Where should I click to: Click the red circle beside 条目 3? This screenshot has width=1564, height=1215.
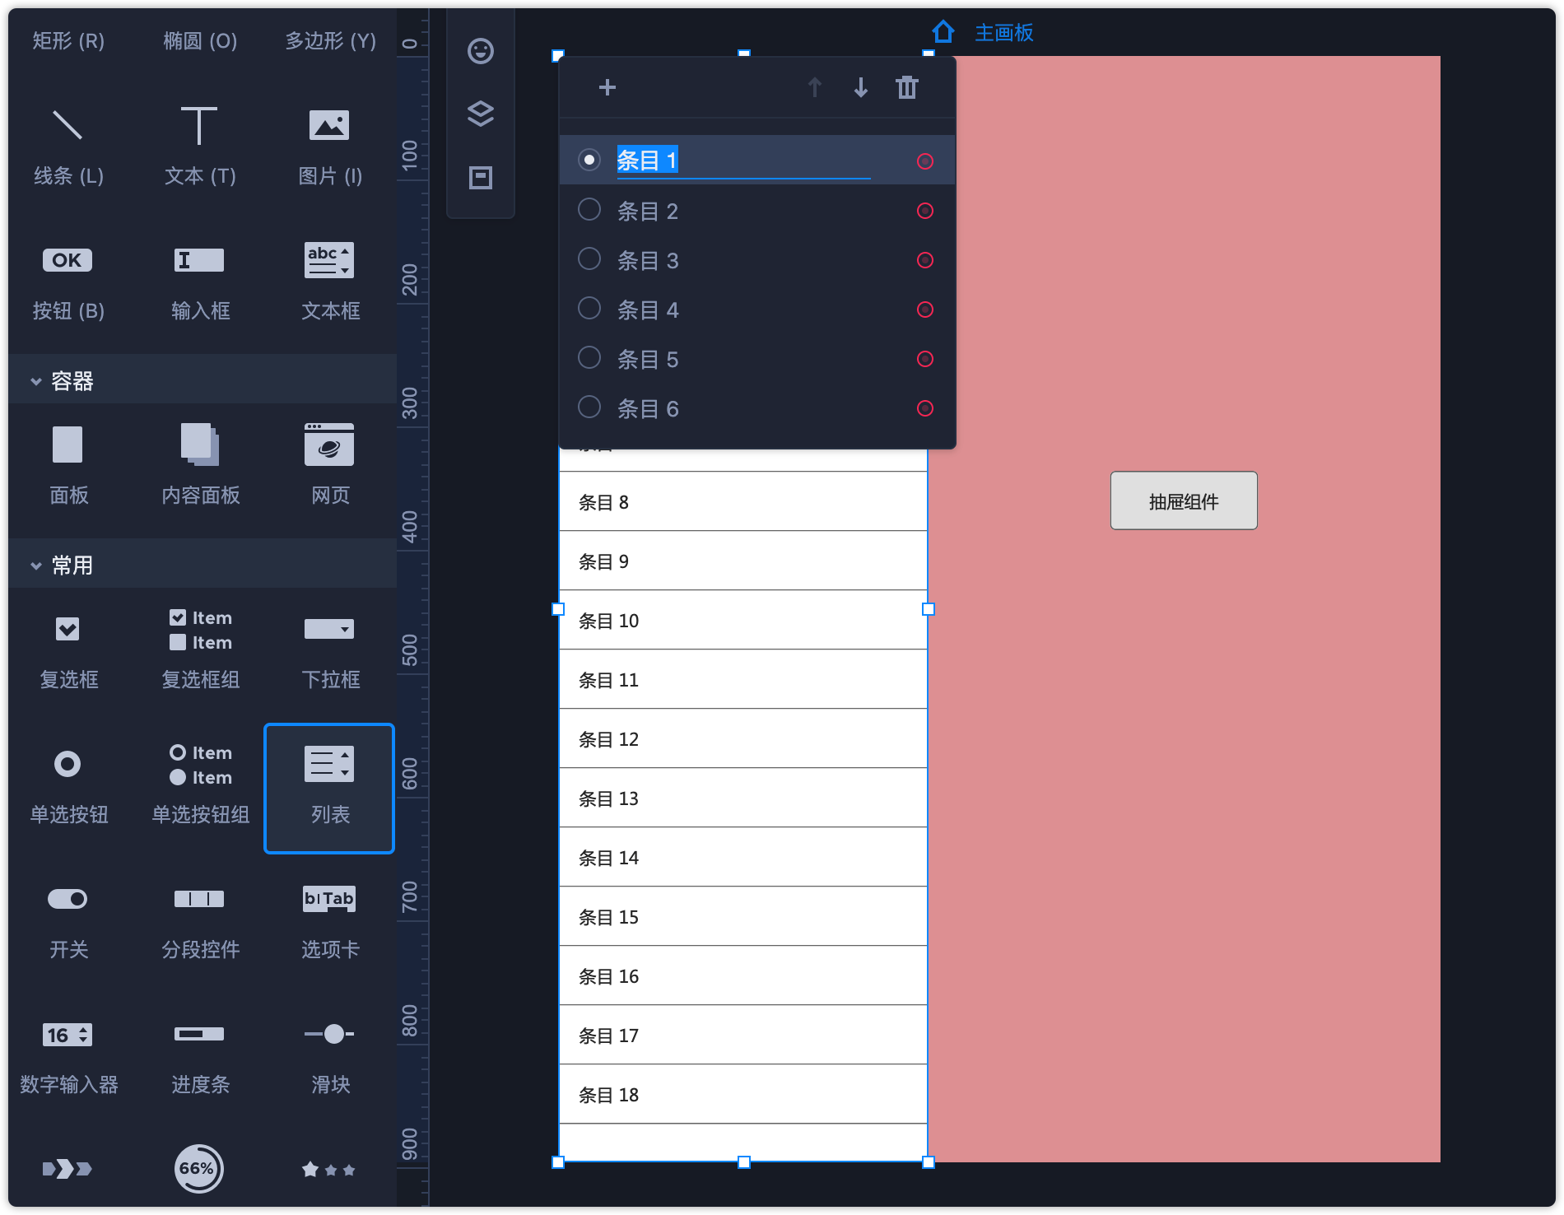point(925,260)
